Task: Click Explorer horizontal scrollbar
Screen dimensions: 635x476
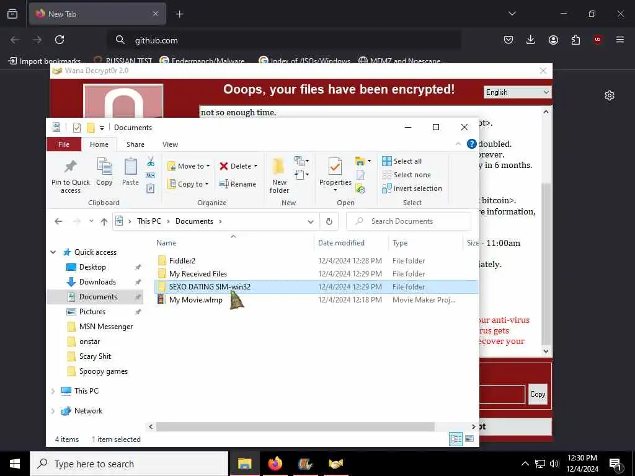Action: pyautogui.click(x=295, y=426)
